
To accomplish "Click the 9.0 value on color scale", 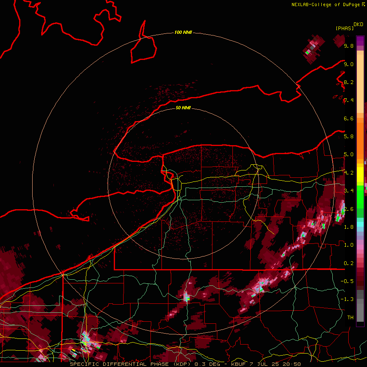I will [349, 64].
